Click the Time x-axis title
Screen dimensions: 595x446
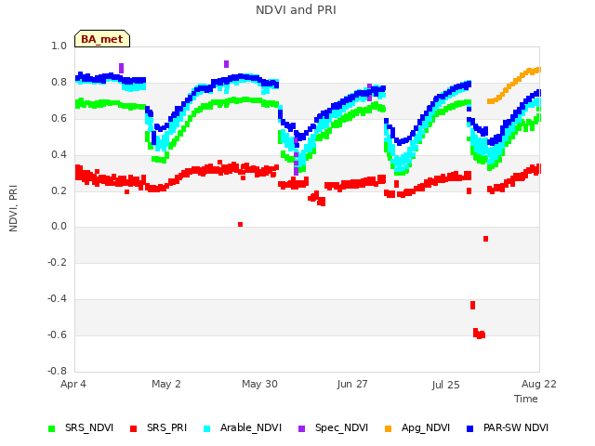click(x=526, y=399)
